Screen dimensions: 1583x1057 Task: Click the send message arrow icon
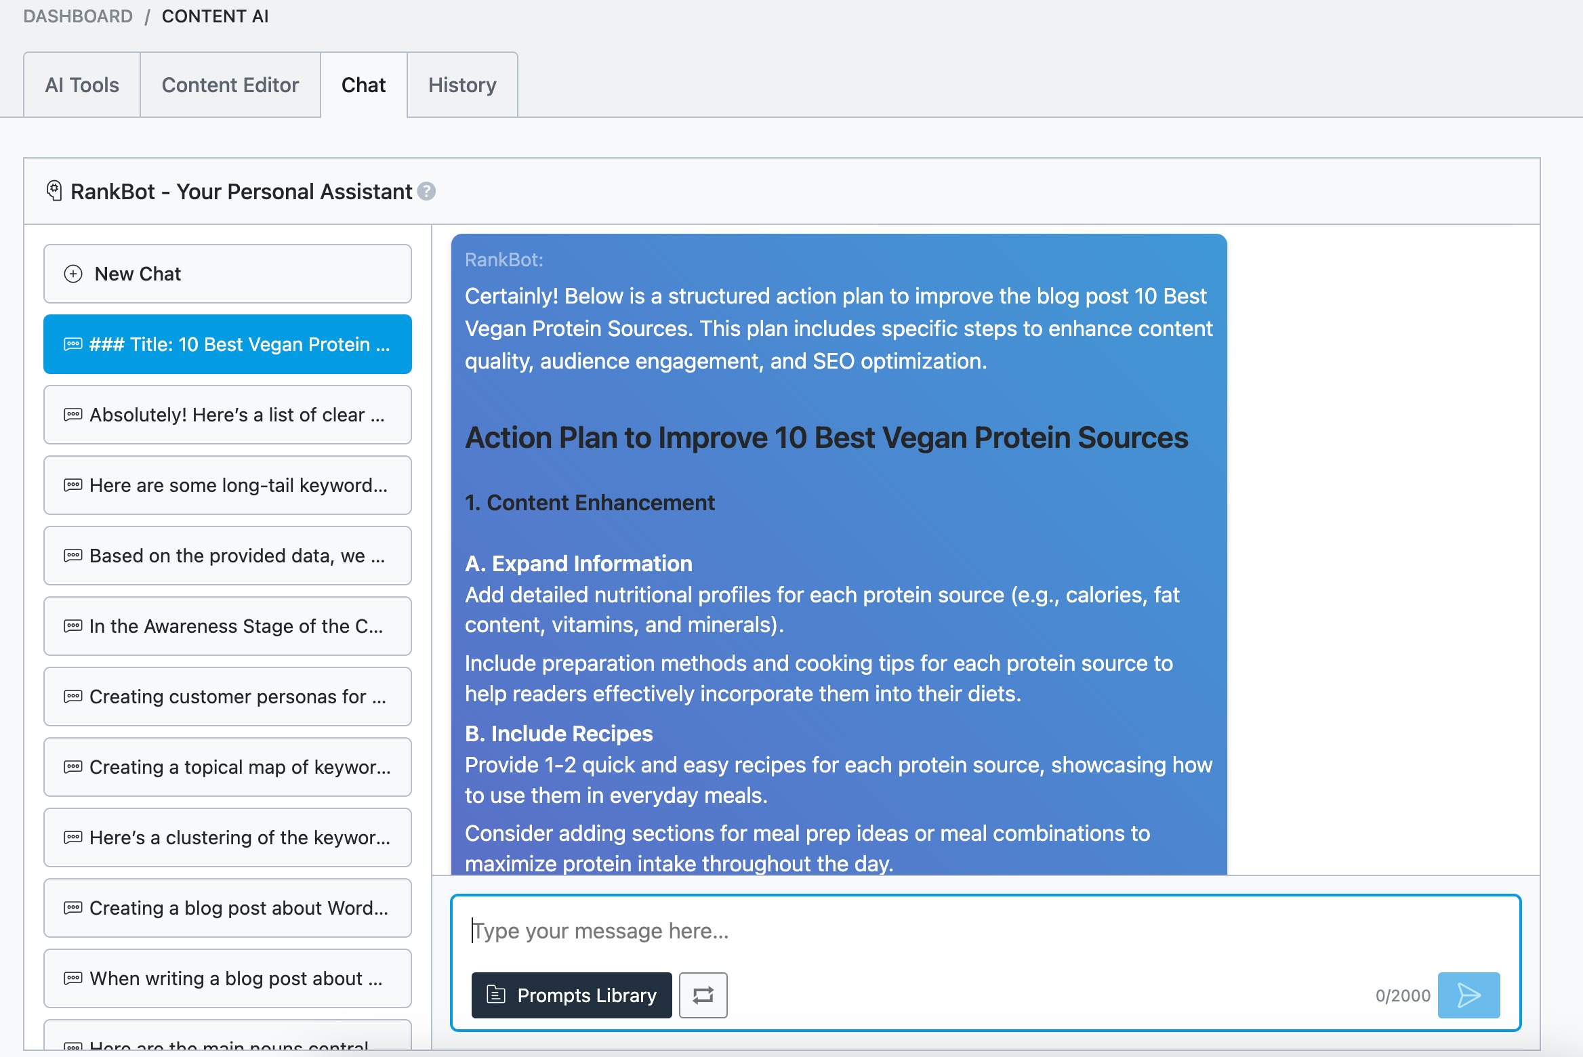[1468, 995]
